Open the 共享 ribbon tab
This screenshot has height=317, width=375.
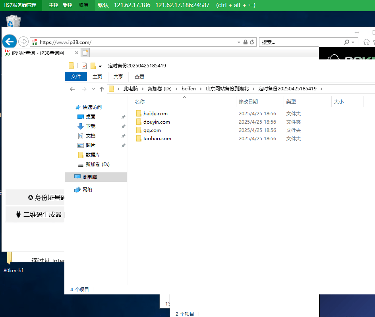click(118, 76)
